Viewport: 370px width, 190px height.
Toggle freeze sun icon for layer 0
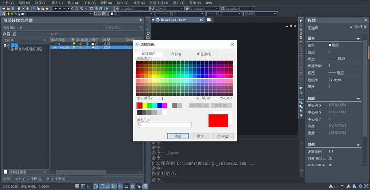point(81,44)
